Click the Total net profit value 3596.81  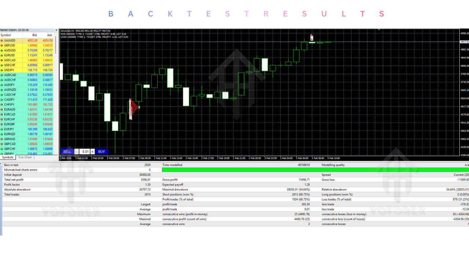(x=145, y=180)
